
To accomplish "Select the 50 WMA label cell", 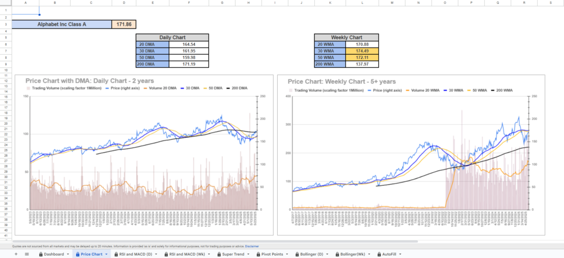I will 330,58.
